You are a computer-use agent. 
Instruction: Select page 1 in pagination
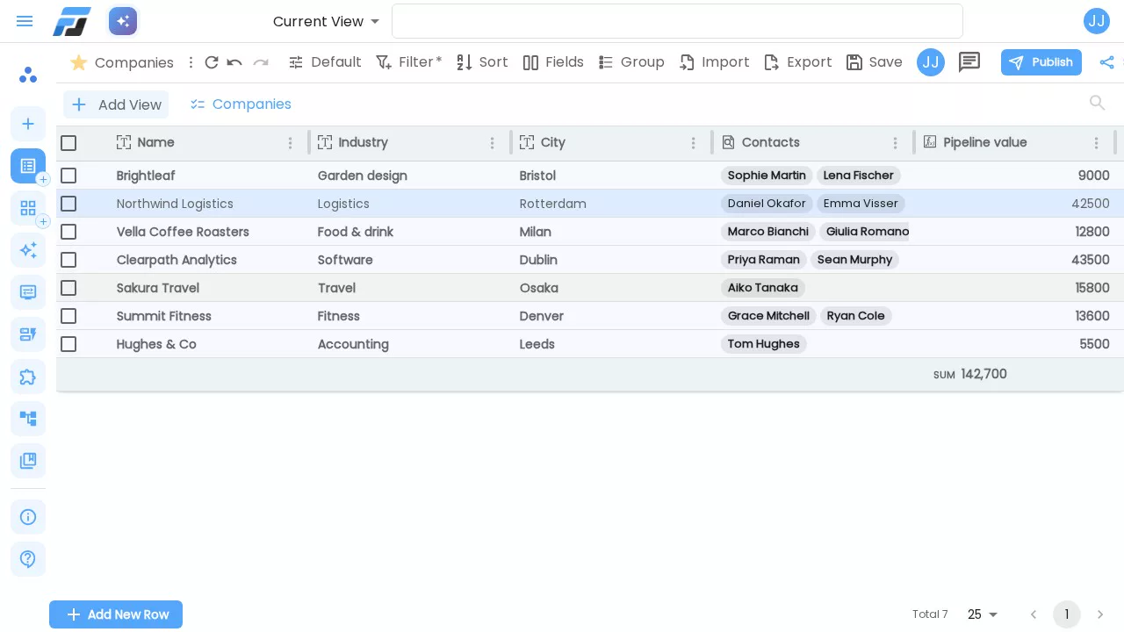click(1067, 614)
